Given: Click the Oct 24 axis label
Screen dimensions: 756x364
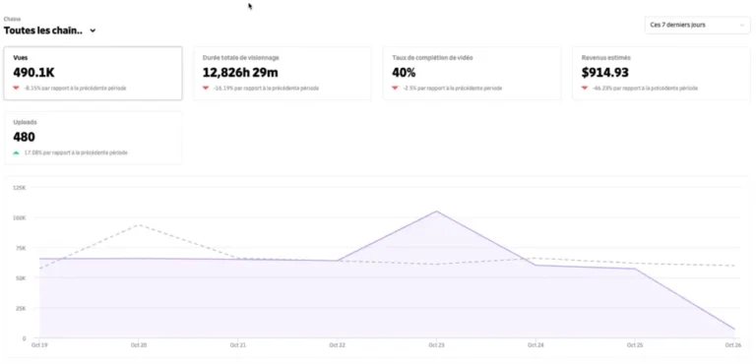Looking at the screenshot, I should pos(535,345).
